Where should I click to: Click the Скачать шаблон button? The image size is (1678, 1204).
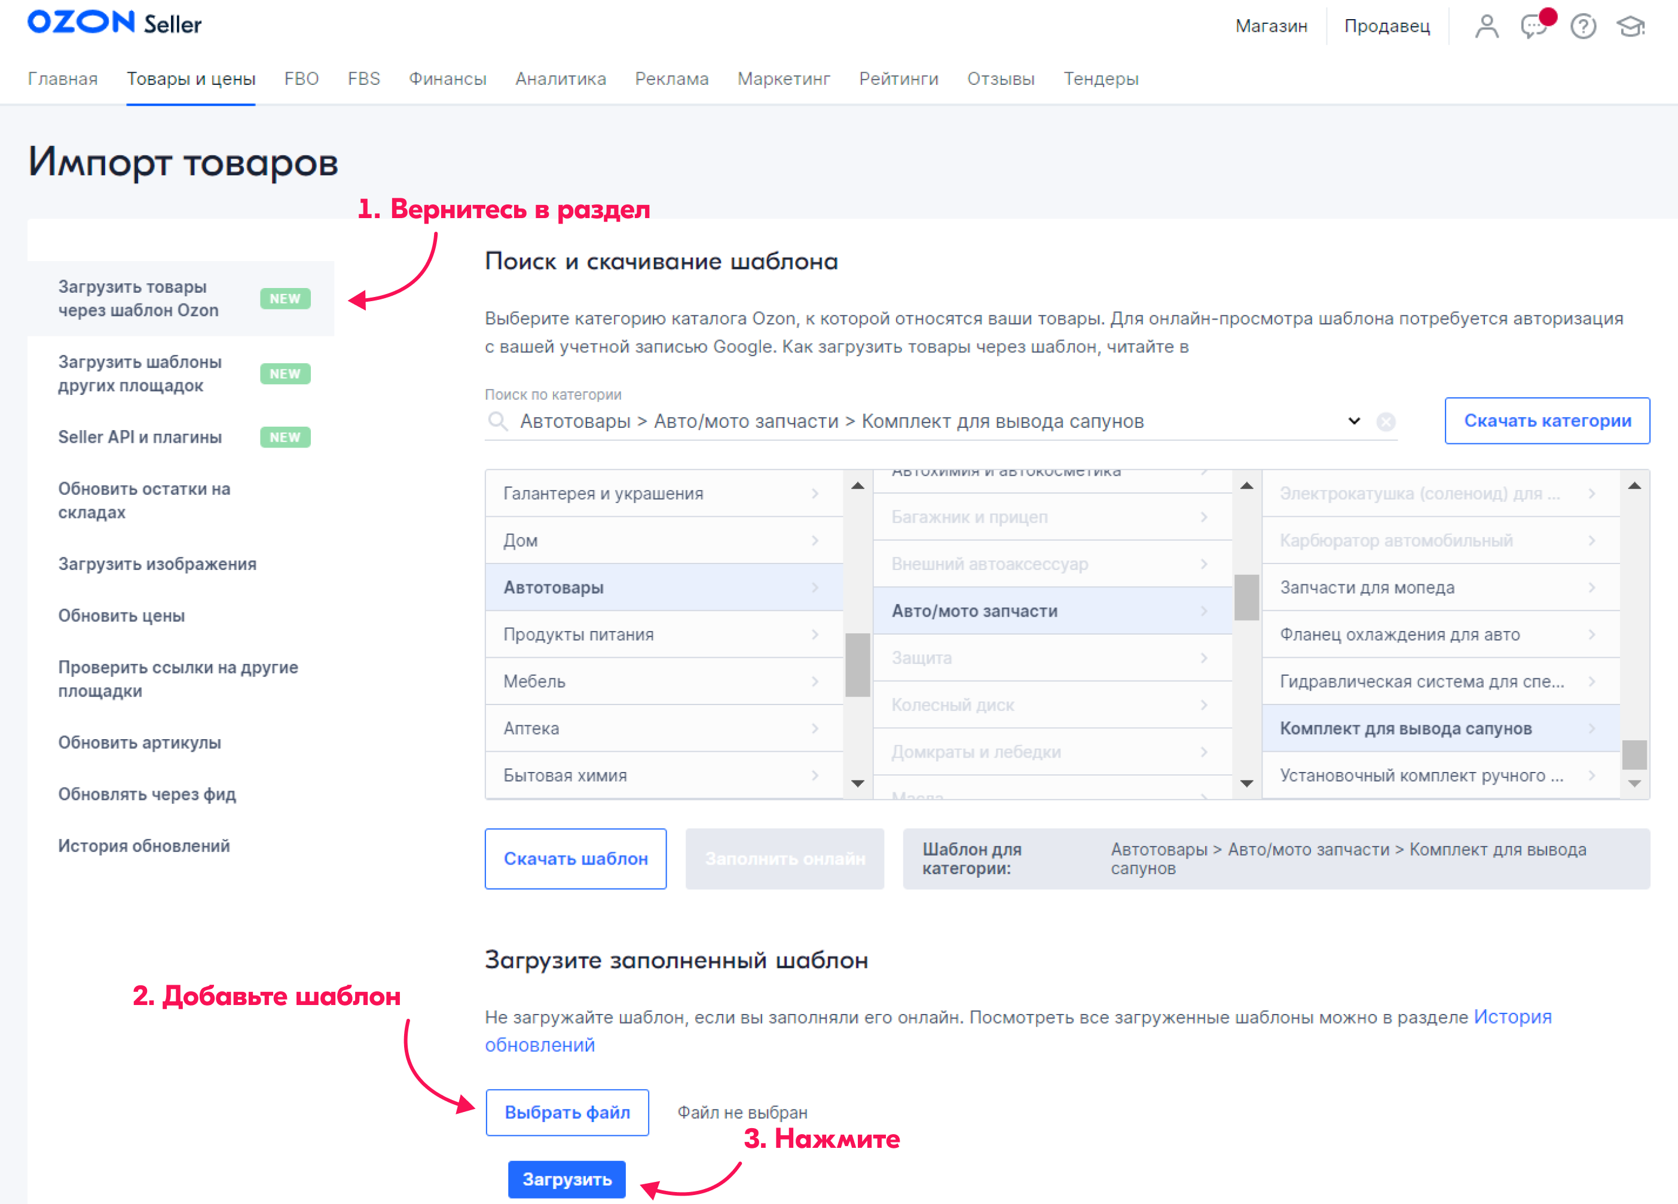576,859
